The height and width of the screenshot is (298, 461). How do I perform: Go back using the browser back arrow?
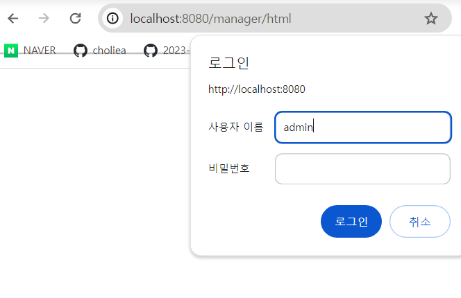pos(13,19)
